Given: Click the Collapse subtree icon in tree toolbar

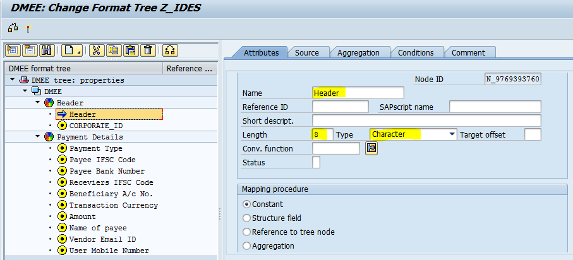Looking at the screenshot, I should pos(29,50).
